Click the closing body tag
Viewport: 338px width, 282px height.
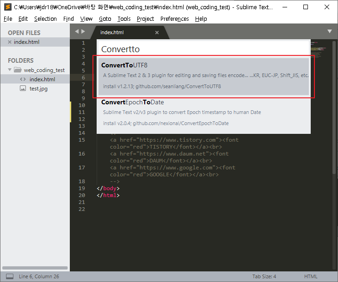(108, 188)
